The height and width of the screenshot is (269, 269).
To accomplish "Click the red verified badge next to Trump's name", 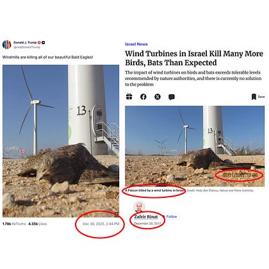I will [x=39, y=42].
